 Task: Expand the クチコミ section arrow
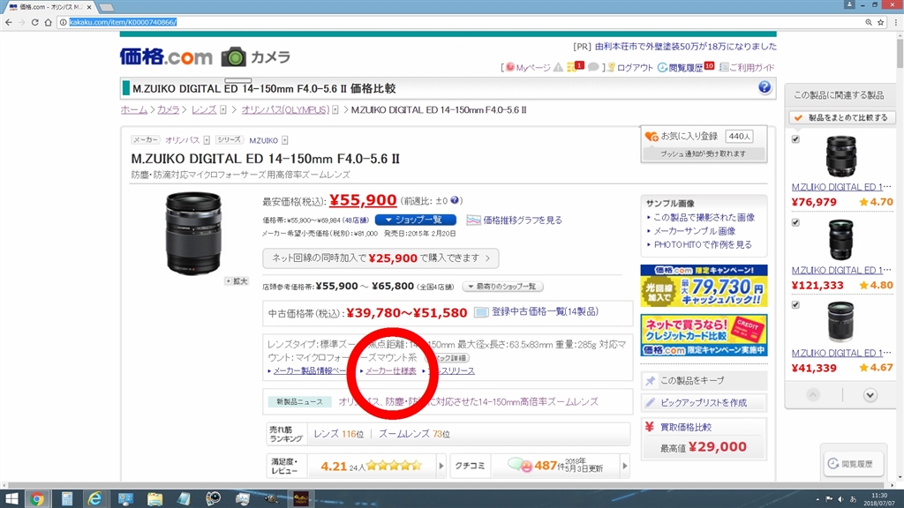click(x=625, y=466)
